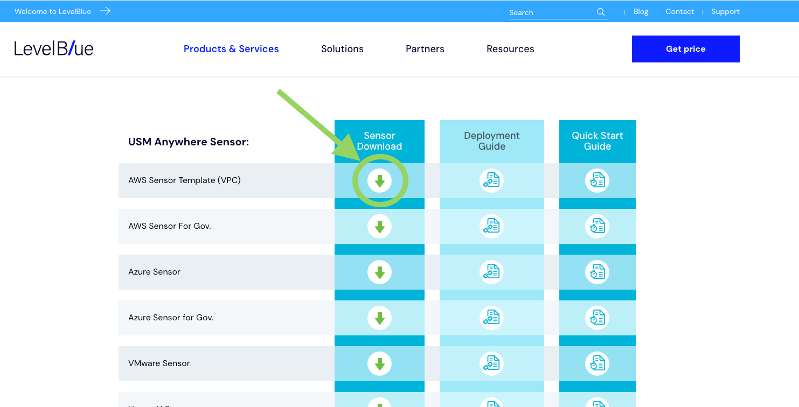Open Quick Start Guide for Azure Sensor
This screenshot has height=407, width=799.
(x=597, y=272)
